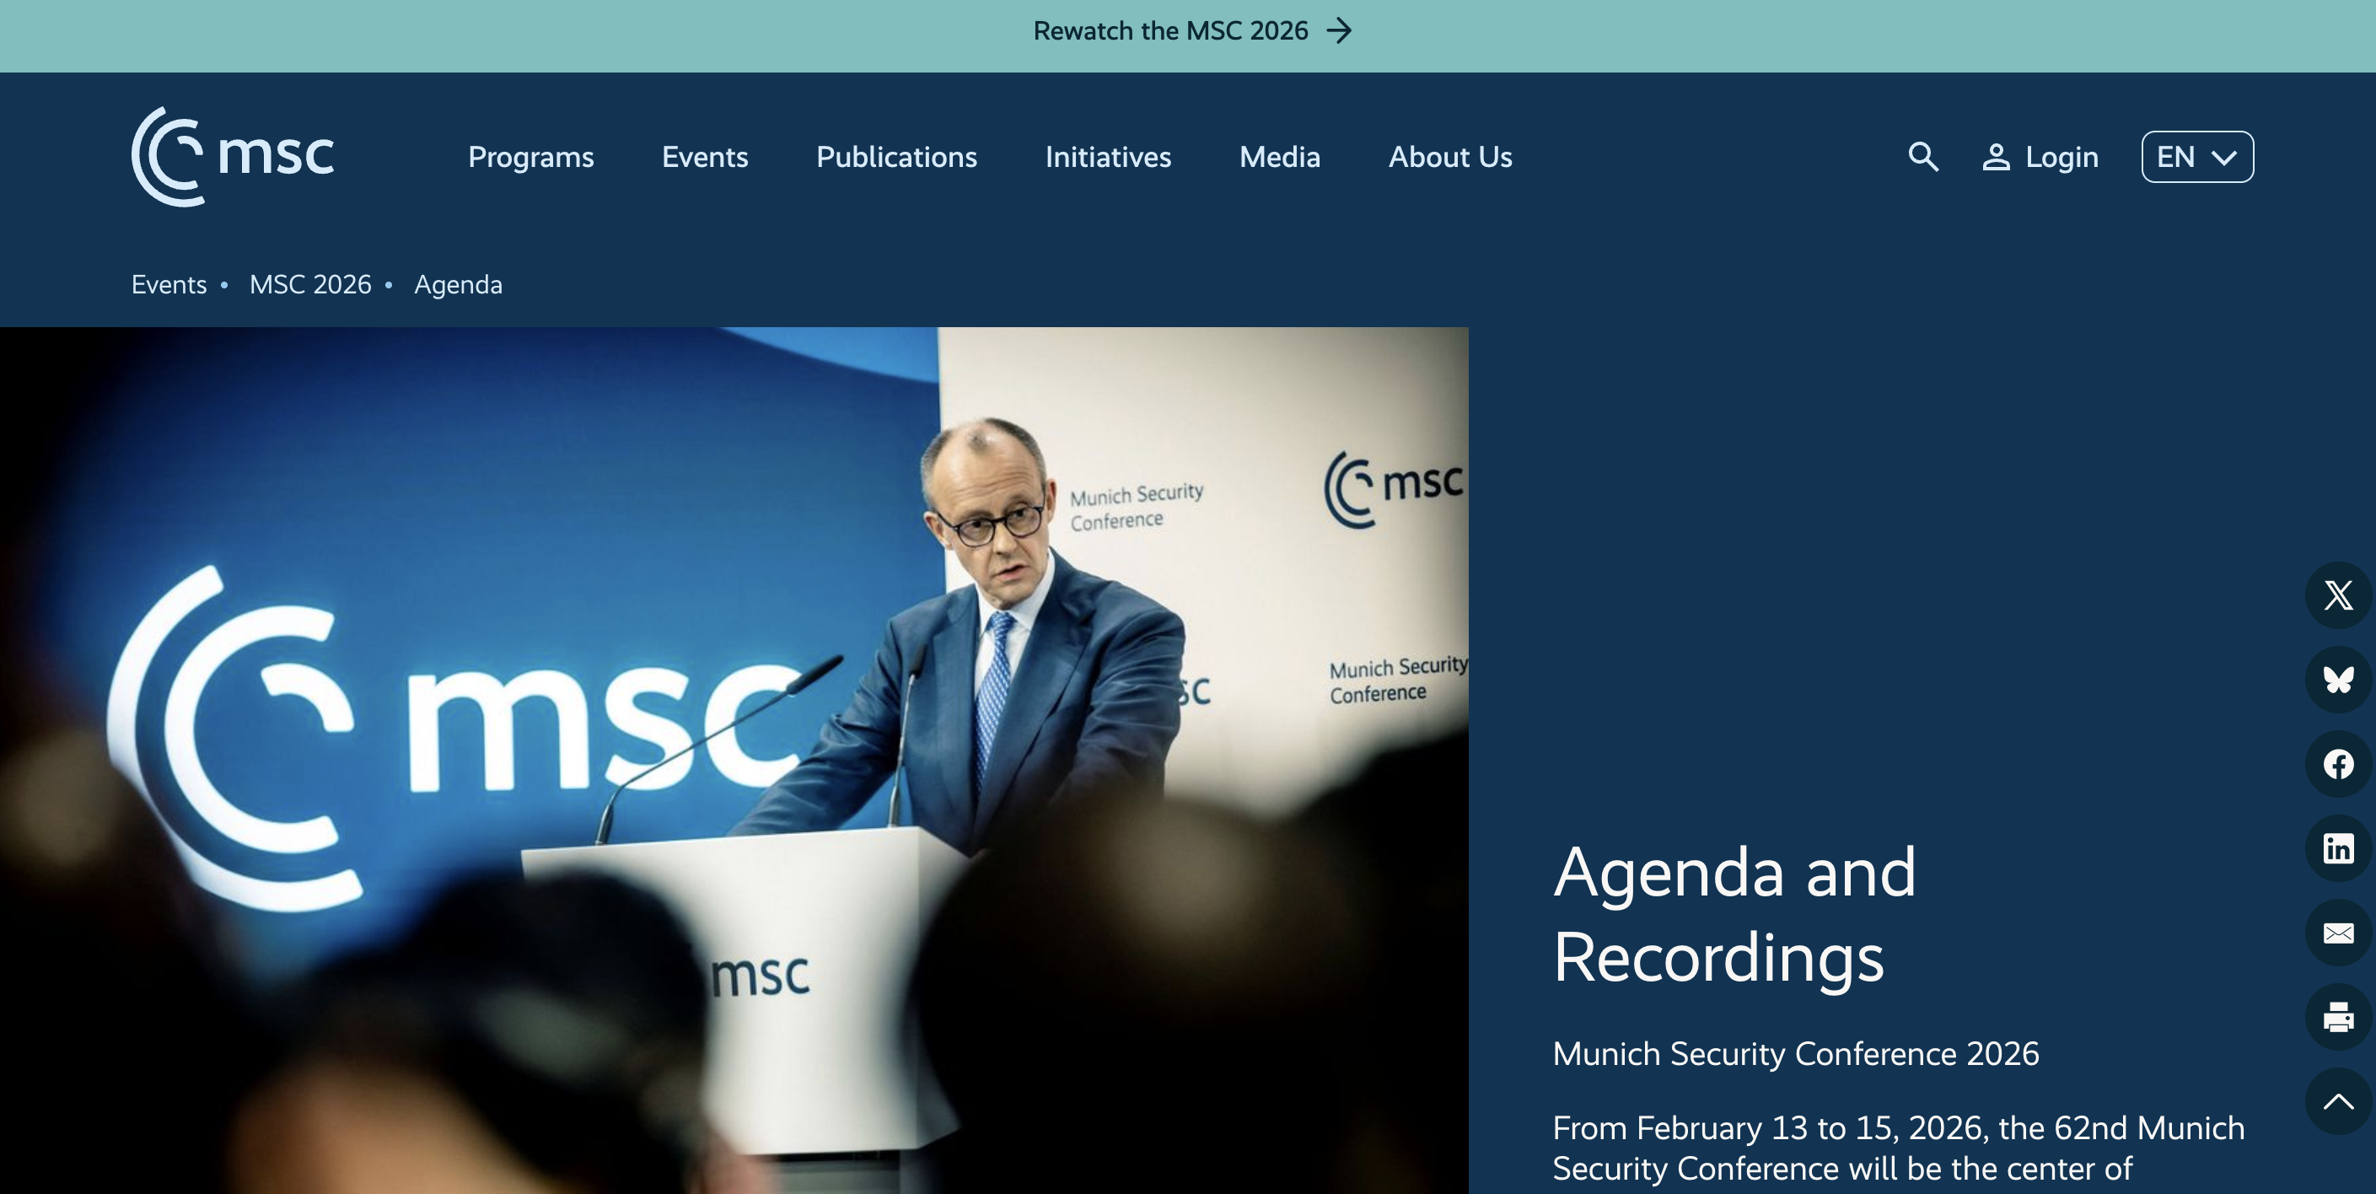
Task: Share page via email envelope icon
Action: [x=2337, y=933]
